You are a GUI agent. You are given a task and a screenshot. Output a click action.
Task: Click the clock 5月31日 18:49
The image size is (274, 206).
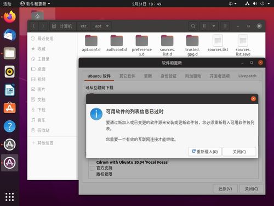[x=147, y=4]
